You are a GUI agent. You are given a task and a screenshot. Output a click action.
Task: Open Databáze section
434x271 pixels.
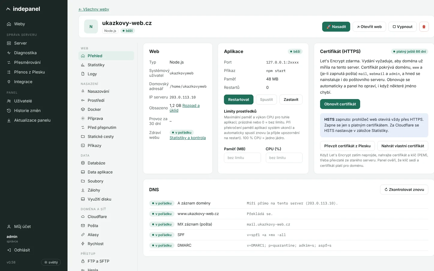pos(106,163)
